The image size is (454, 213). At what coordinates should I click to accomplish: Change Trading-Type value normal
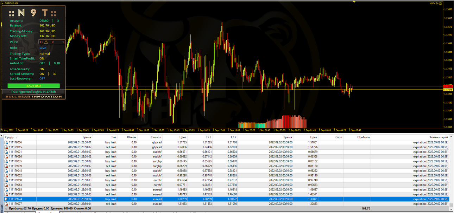45,54
